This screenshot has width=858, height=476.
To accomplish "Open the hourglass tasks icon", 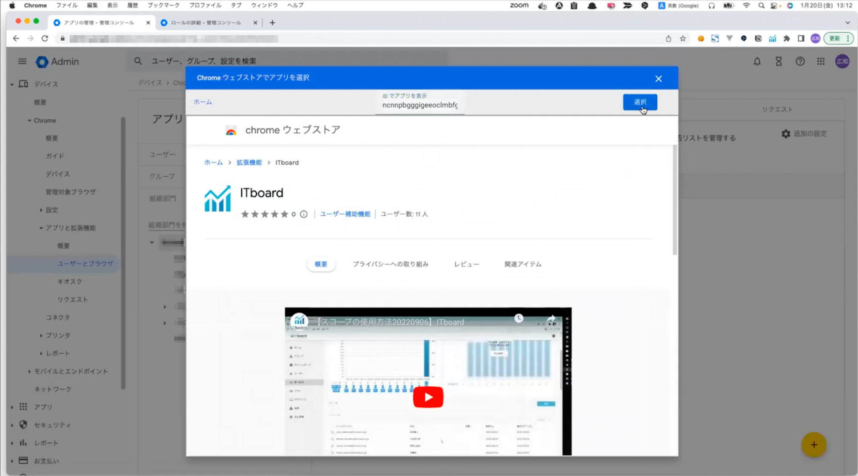I will coord(779,61).
